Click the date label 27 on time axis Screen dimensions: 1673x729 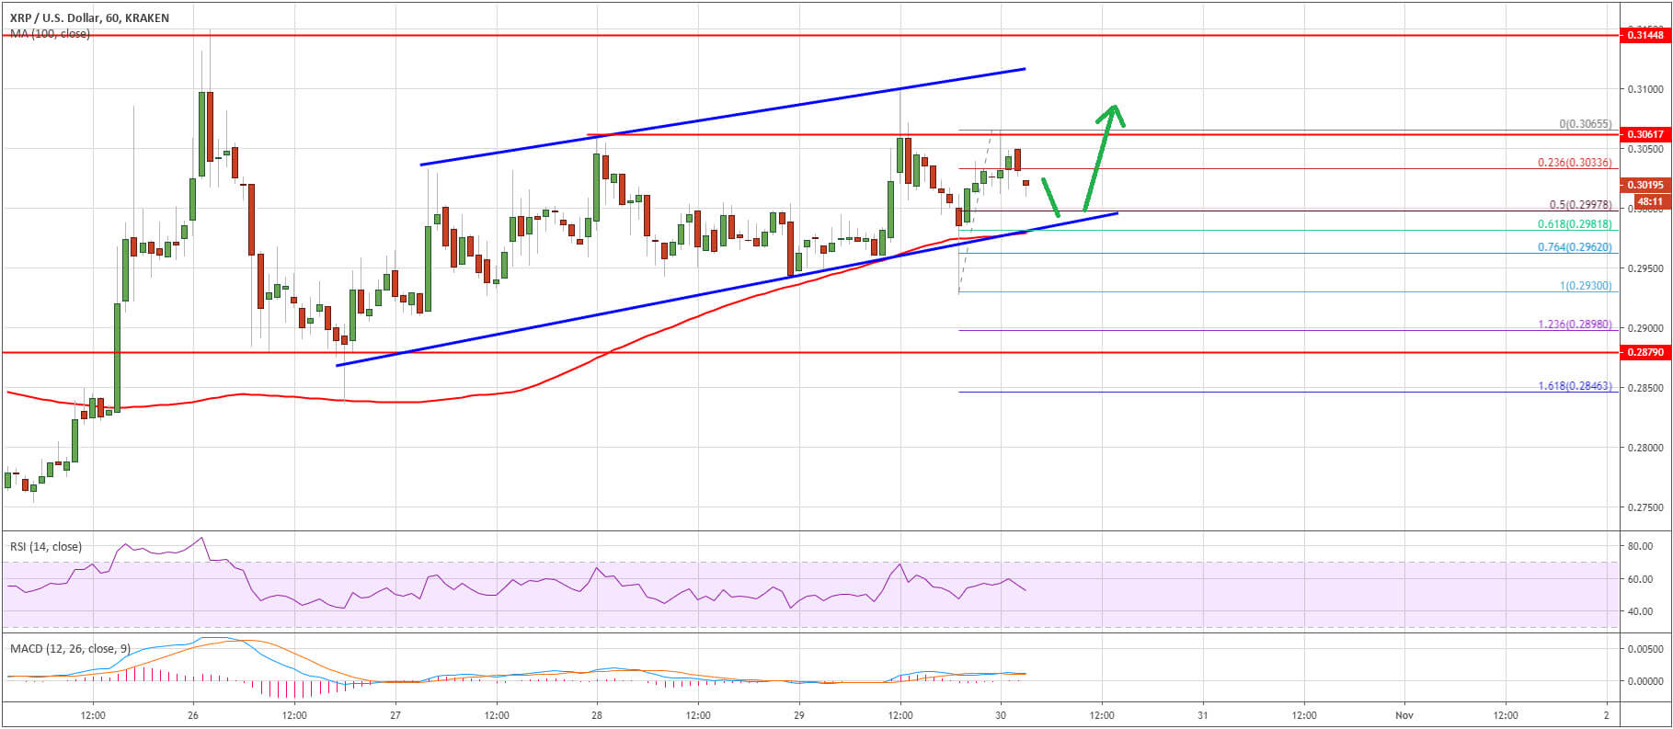coord(395,714)
